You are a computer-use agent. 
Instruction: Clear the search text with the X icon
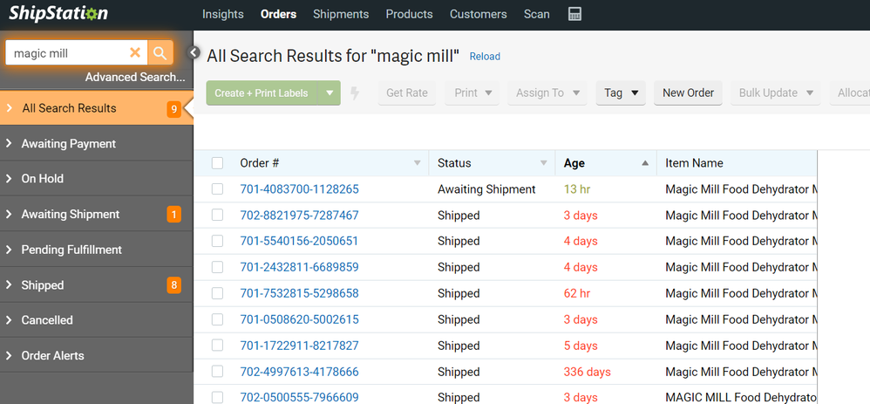(x=135, y=53)
